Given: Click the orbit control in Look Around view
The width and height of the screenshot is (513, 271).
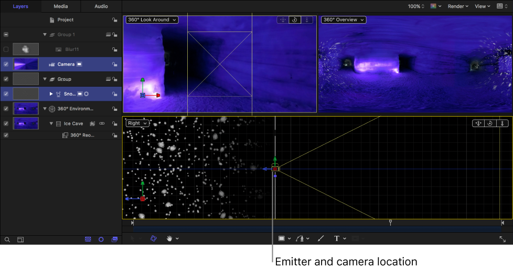Looking at the screenshot, I should [294, 19].
